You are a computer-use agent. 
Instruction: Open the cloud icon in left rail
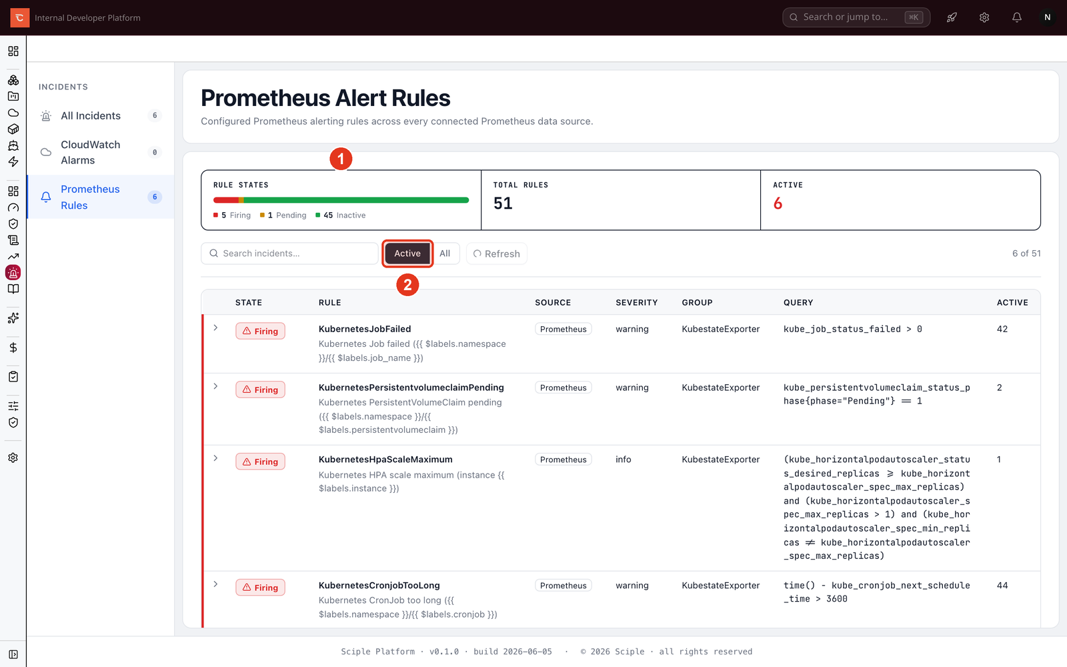pyautogui.click(x=13, y=113)
